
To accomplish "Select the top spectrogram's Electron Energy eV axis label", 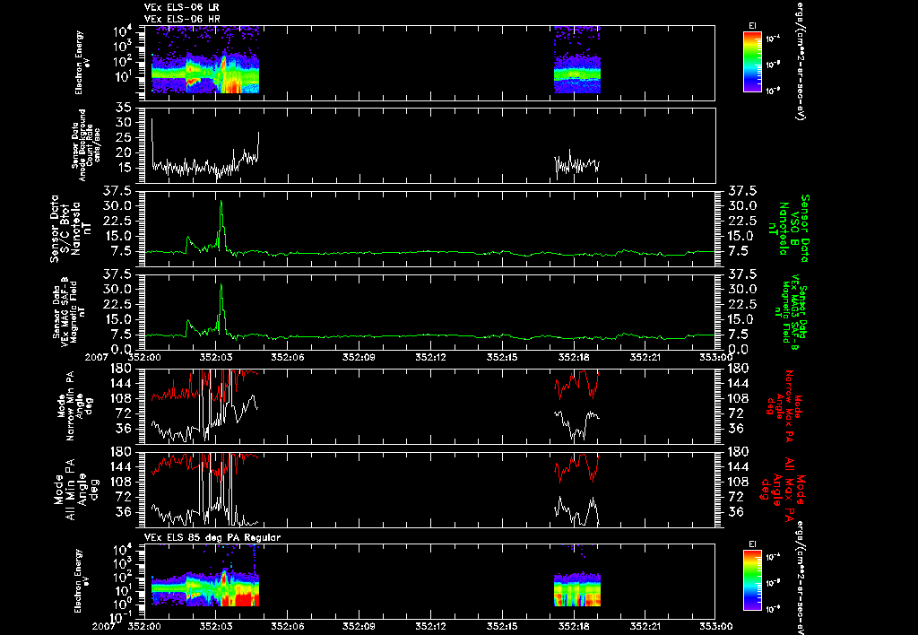I will tap(82, 63).
